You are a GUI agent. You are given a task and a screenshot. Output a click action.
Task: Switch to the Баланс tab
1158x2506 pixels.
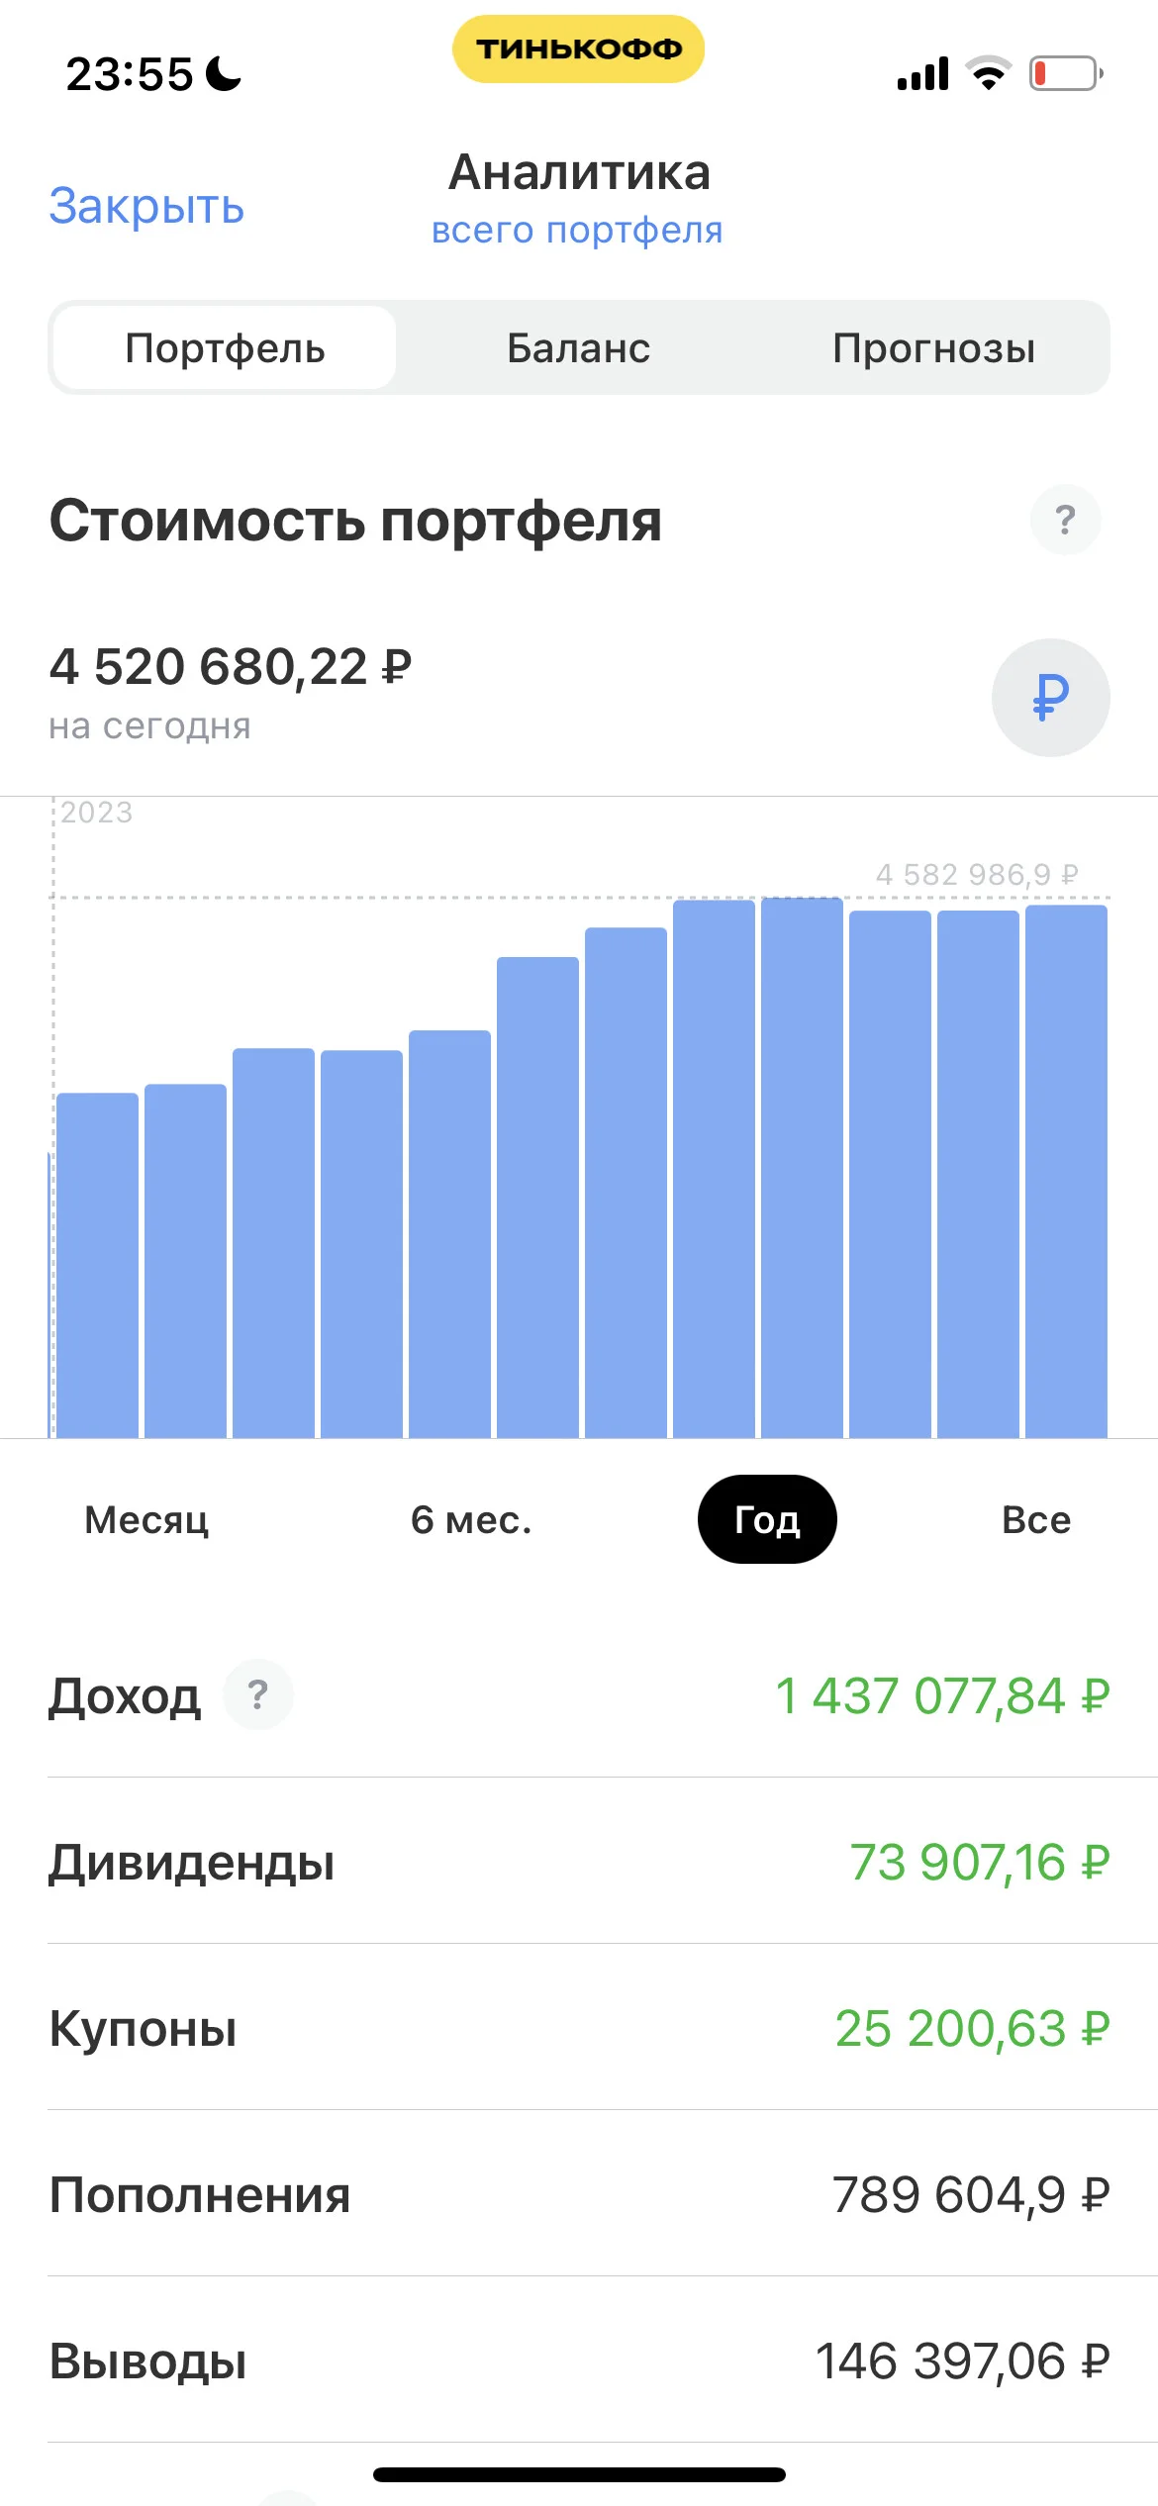pos(579,347)
